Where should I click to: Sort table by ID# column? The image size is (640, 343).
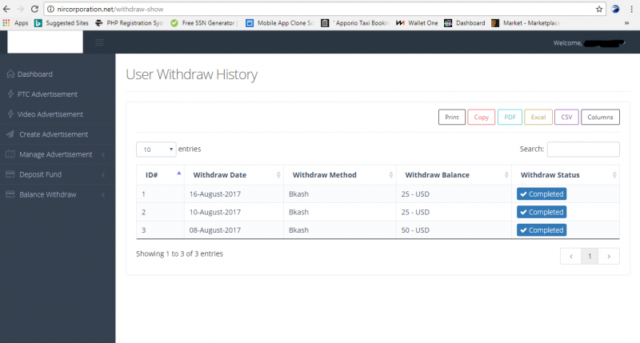click(x=160, y=175)
